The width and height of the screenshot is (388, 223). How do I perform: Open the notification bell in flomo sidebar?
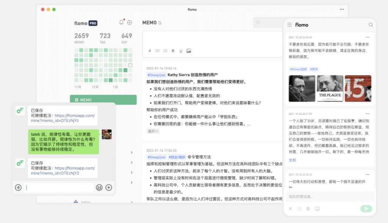(122, 22)
